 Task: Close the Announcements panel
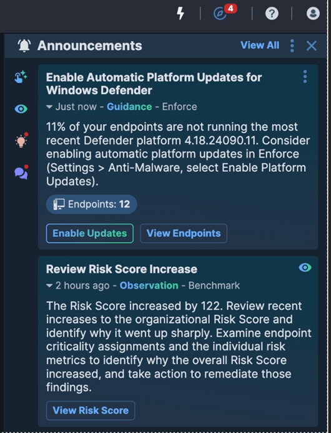pyautogui.click(x=312, y=46)
